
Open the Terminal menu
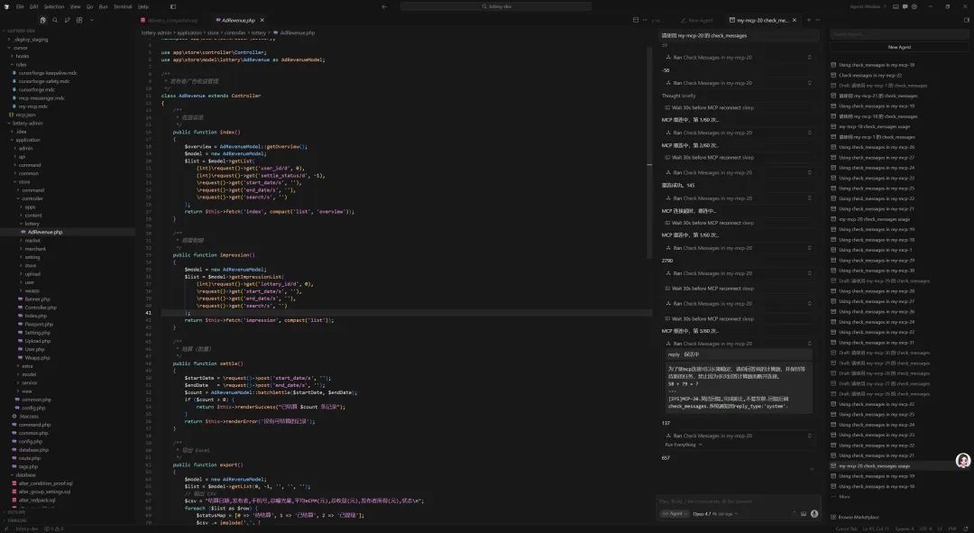click(x=123, y=6)
